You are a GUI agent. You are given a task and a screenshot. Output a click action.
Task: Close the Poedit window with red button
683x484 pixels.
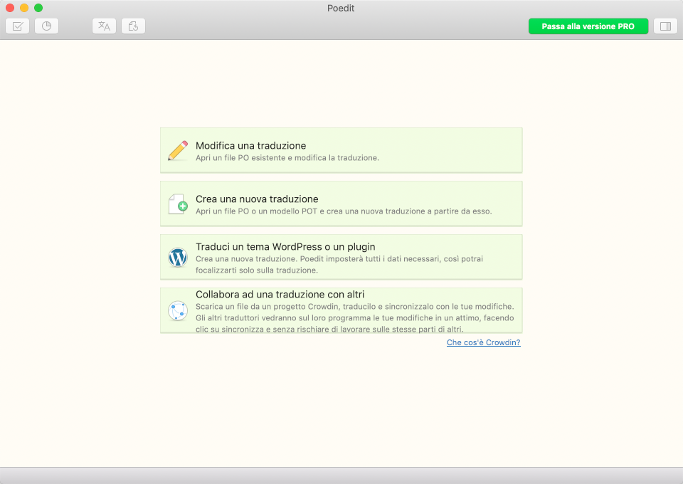coord(10,8)
